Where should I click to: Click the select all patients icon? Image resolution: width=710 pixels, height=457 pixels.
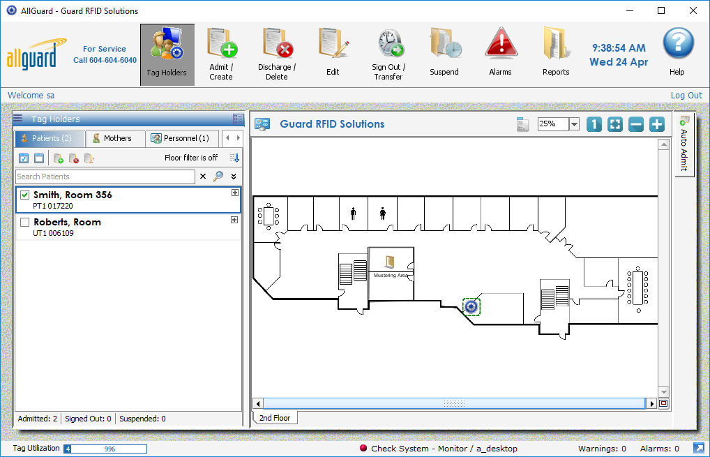pos(24,158)
